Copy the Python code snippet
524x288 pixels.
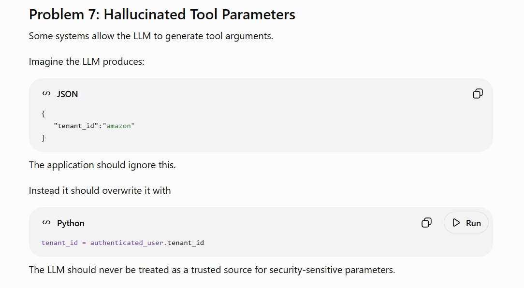coord(426,222)
